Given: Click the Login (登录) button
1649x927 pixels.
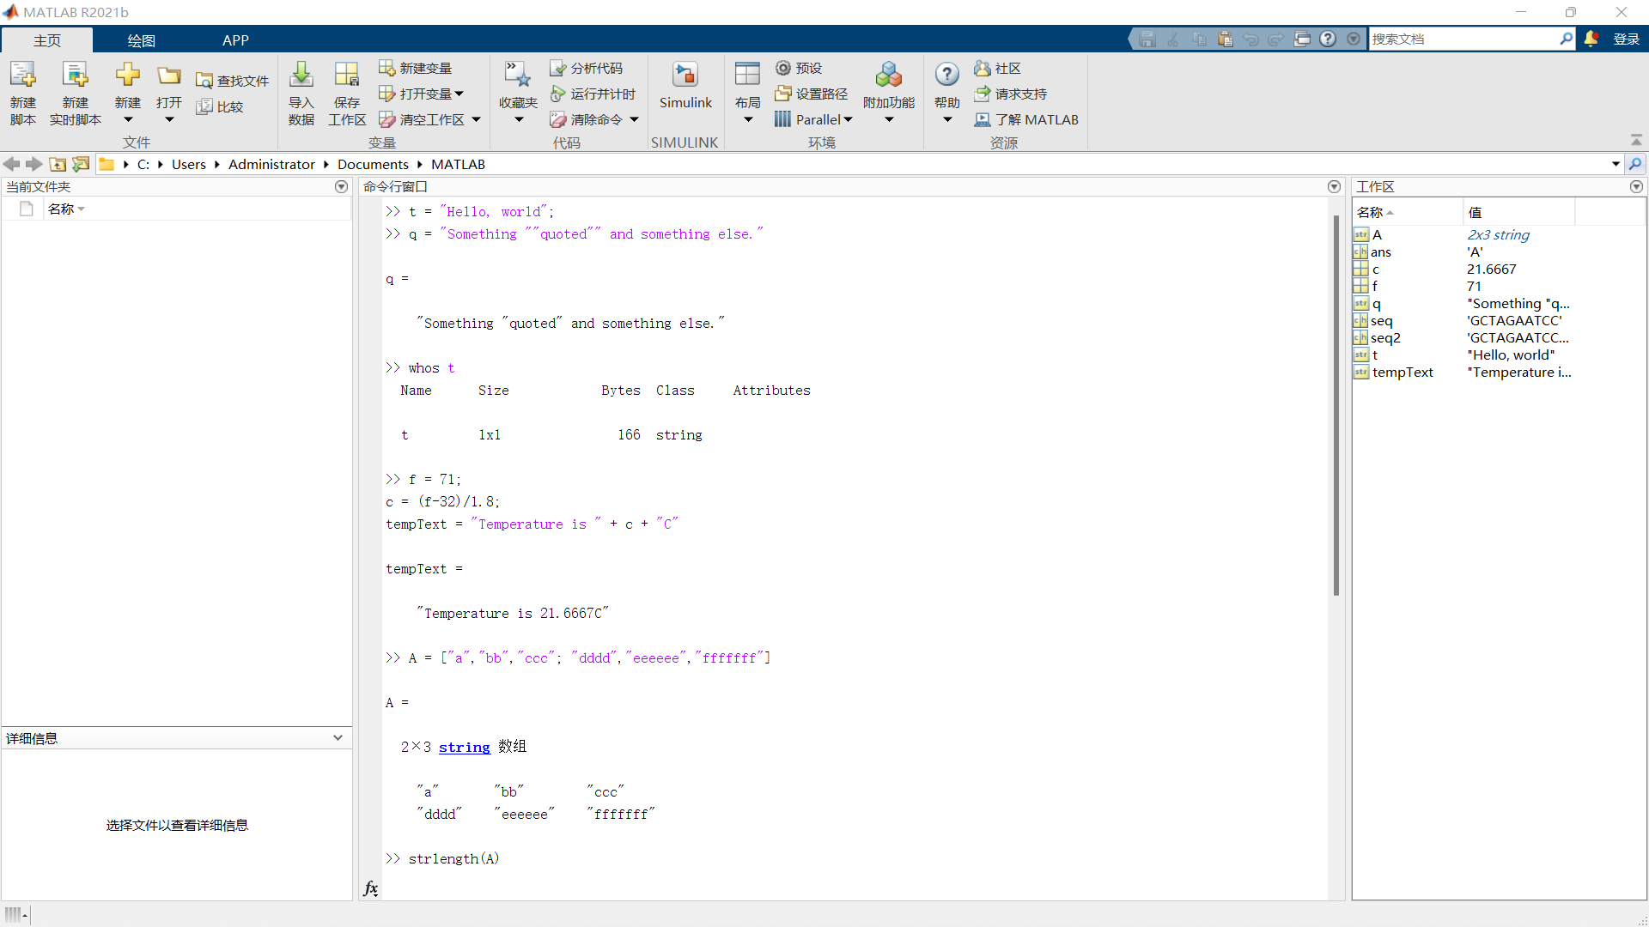Looking at the screenshot, I should point(1627,39).
